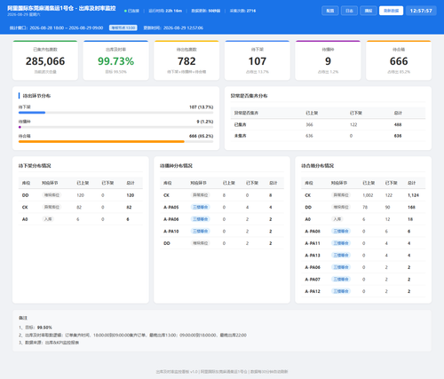Click the 异常是否集齐分布 panel title
Screen dimensions: 444x379
coord(250,96)
